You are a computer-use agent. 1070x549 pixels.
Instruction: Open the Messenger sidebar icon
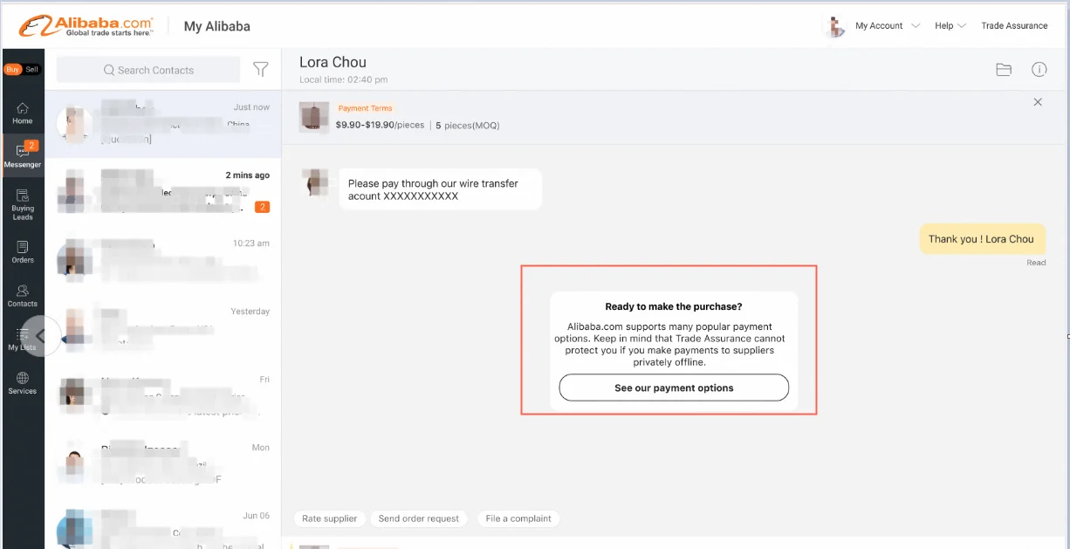click(23, 155)
